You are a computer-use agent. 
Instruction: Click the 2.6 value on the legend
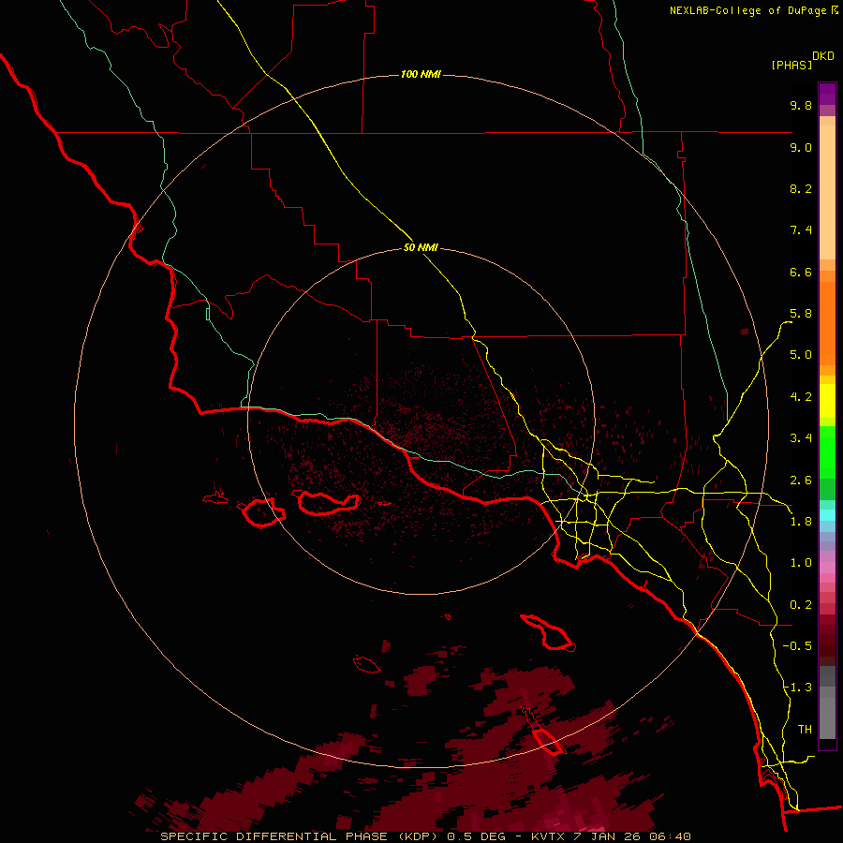(801, 481)
